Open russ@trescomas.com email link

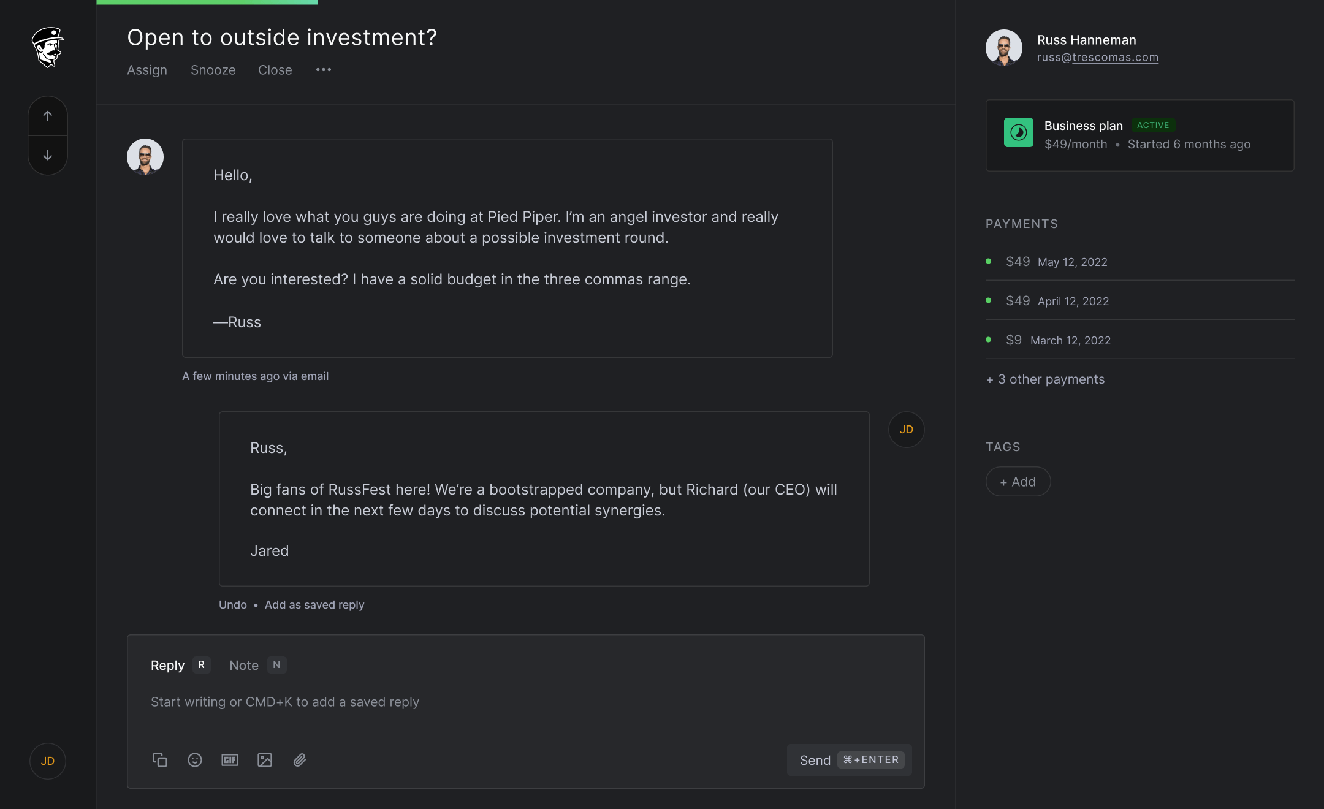[1097, 57]
